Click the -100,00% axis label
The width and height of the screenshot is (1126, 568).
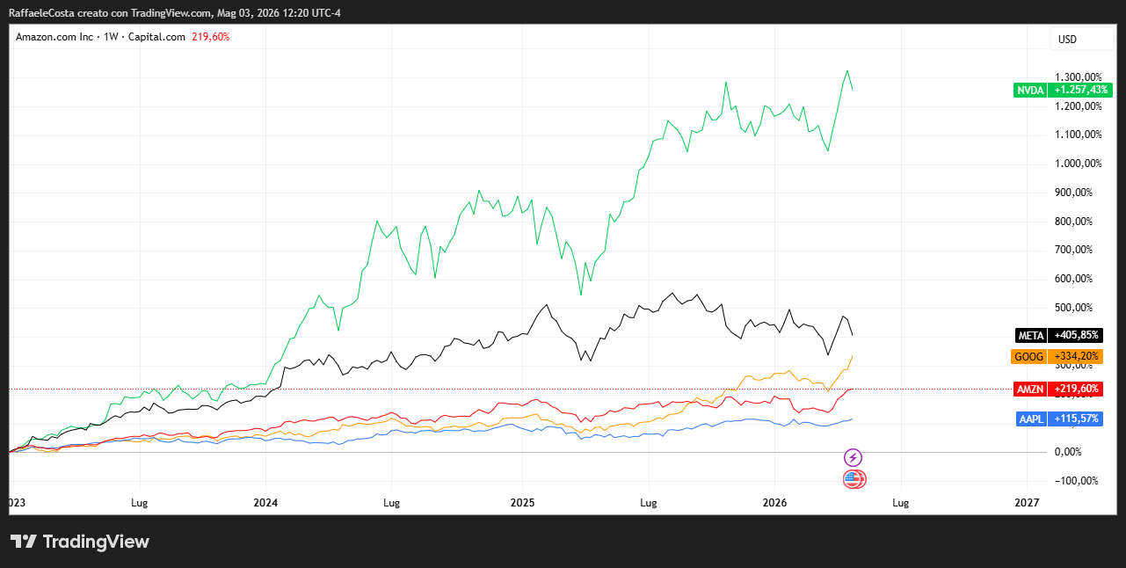pyautogui.click(x=1075, y=481)
